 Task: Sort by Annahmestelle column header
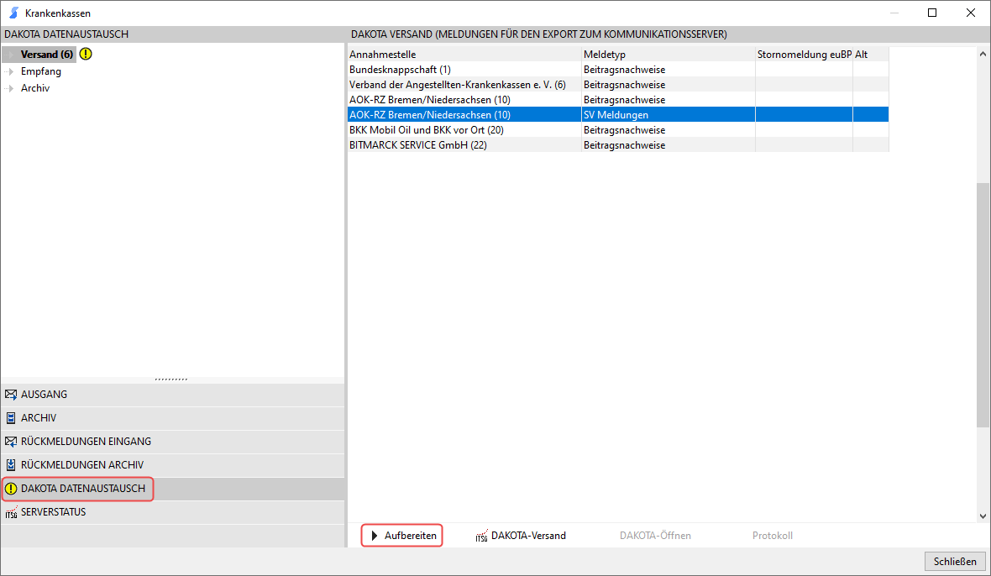(464, 55)
